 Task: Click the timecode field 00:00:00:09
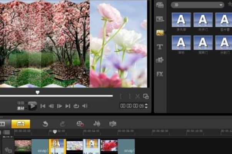132,106
